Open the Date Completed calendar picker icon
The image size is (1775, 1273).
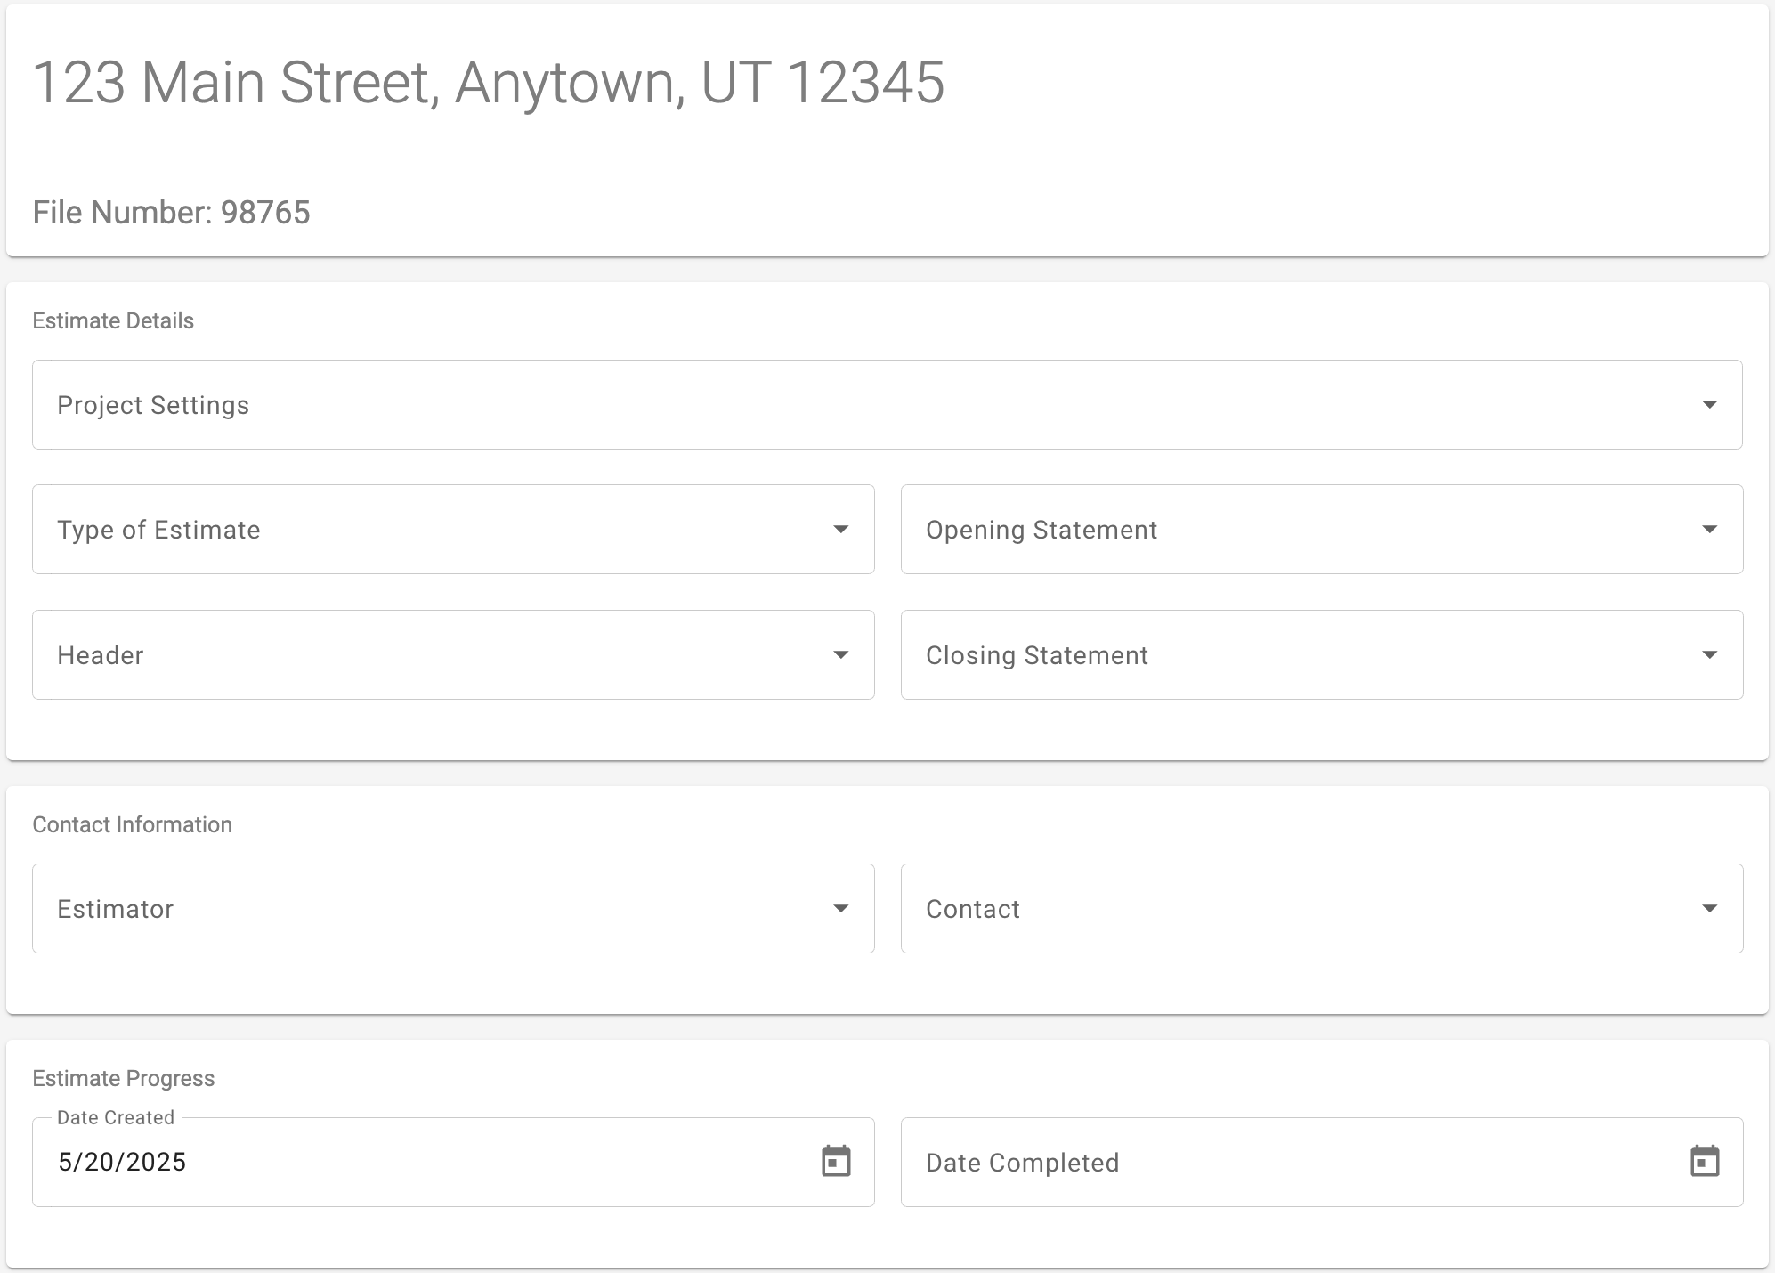[1705, 1162]
